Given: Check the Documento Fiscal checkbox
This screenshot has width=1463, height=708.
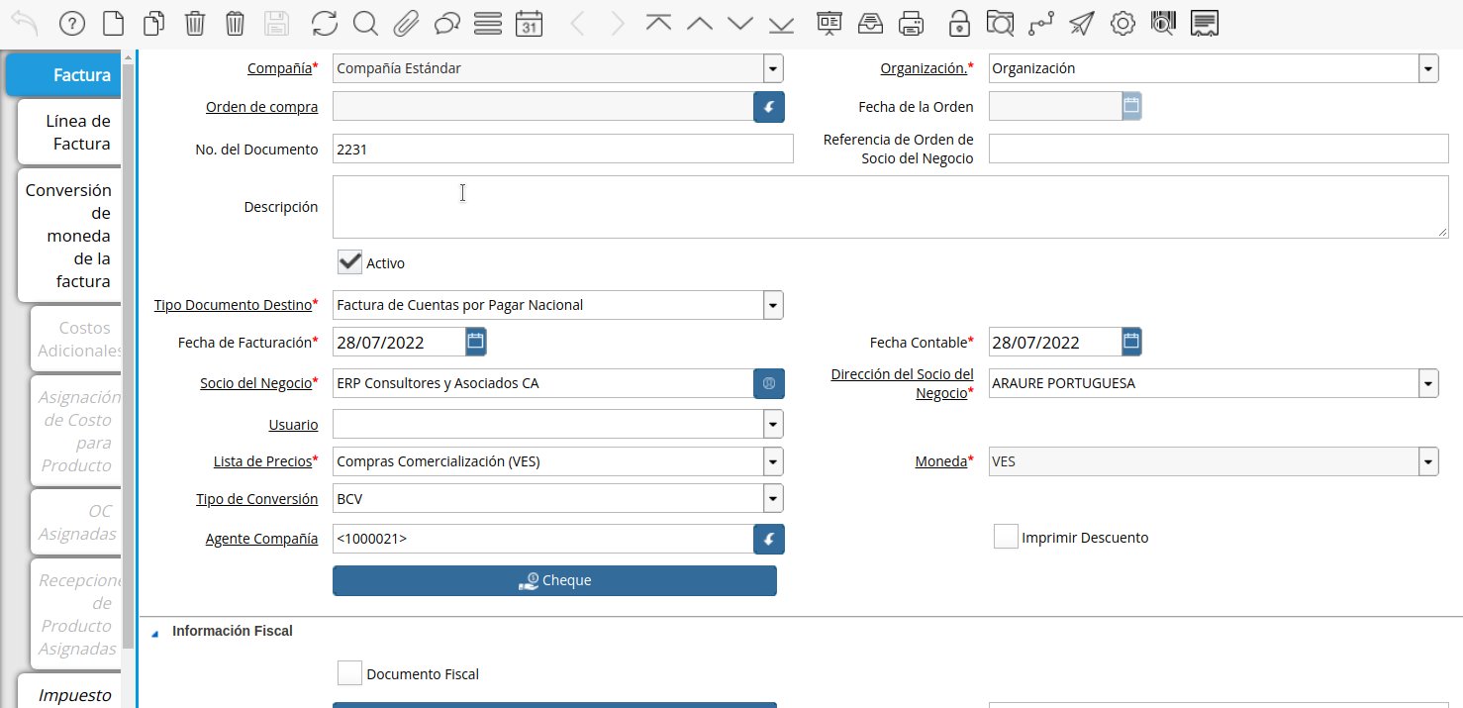Looking at the screenshot, I should point(349,673).
